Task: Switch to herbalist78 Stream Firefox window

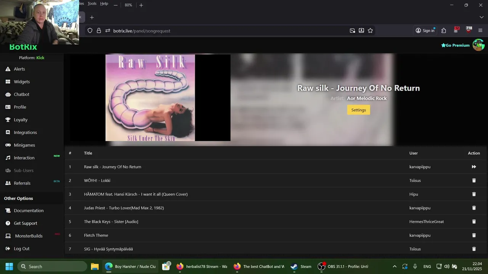Action: (202, 266)
